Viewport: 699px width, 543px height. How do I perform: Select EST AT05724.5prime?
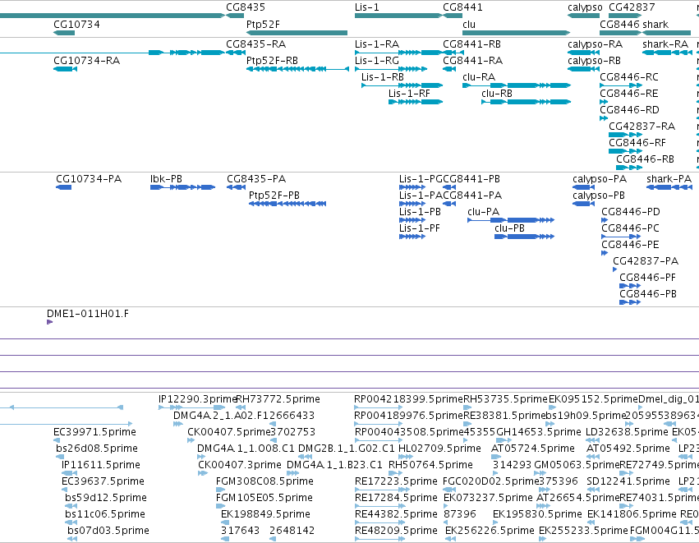[533, 449]
